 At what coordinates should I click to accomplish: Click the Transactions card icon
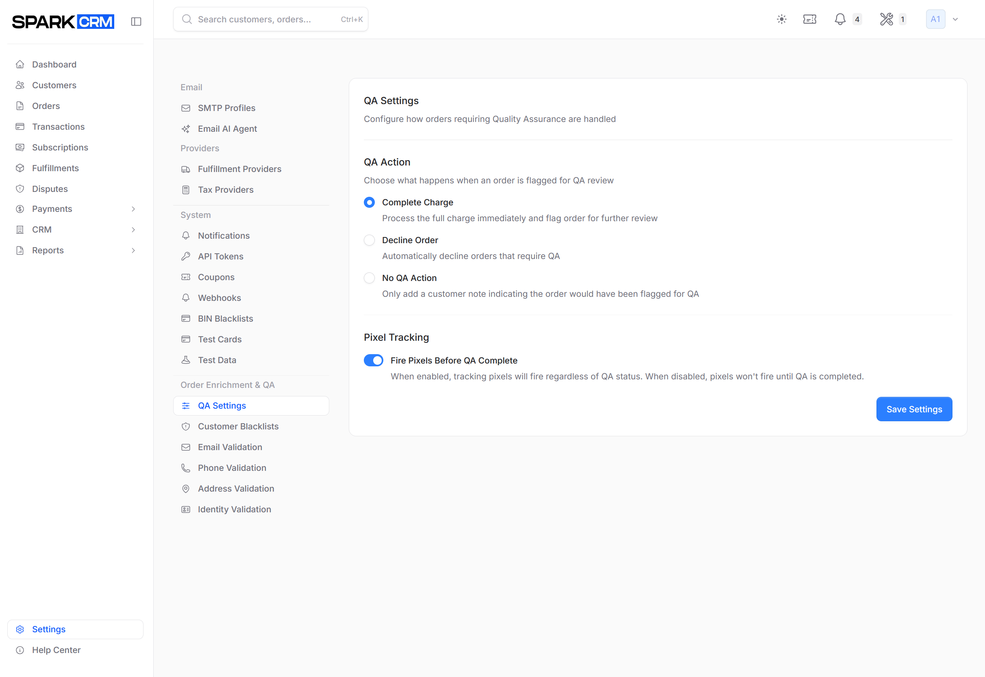(x=20, y=127)
